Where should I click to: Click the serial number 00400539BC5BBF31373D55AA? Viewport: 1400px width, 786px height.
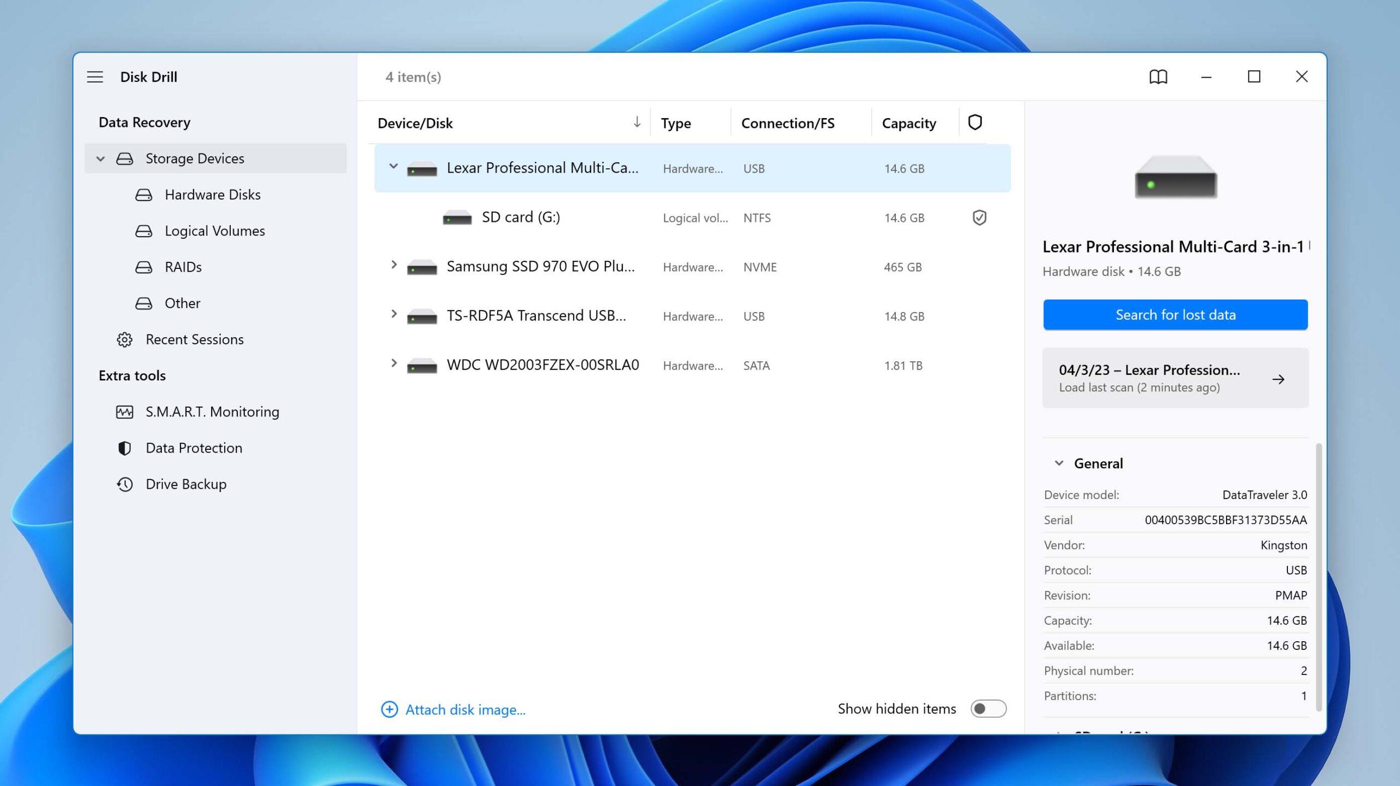coord(1226,520)
